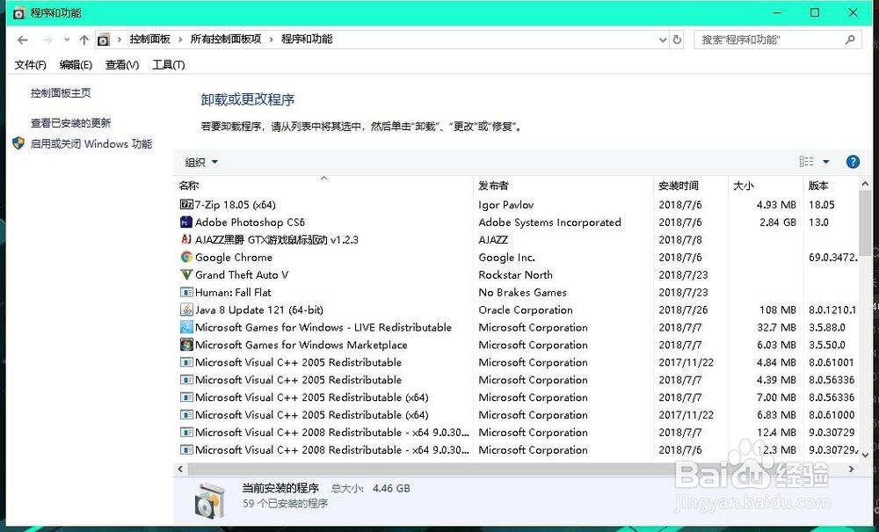Screen dimensions: 879x532
Task: Select the AJAZZ黑爵 driver entry icon
Action: [x=185, y=239]
